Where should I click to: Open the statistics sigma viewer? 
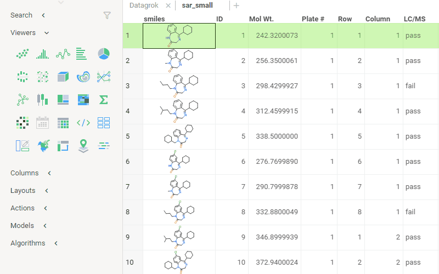pos(103,100)
